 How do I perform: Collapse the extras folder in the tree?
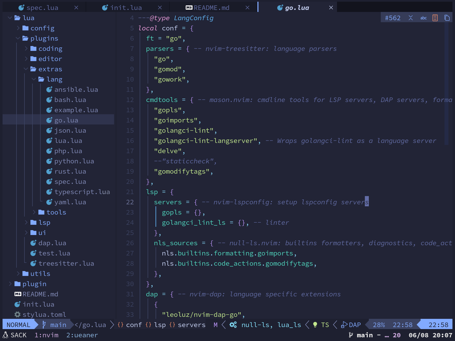pyautogui.click(x=26, y=69)
